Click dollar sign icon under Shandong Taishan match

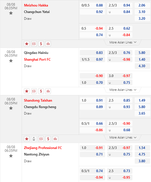[48, 139]
